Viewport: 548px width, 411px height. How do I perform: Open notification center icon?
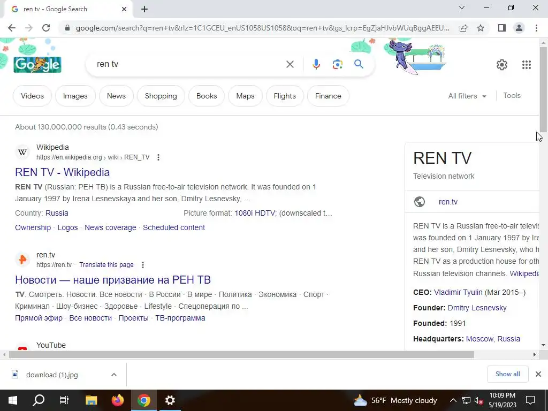coord(530,400)
